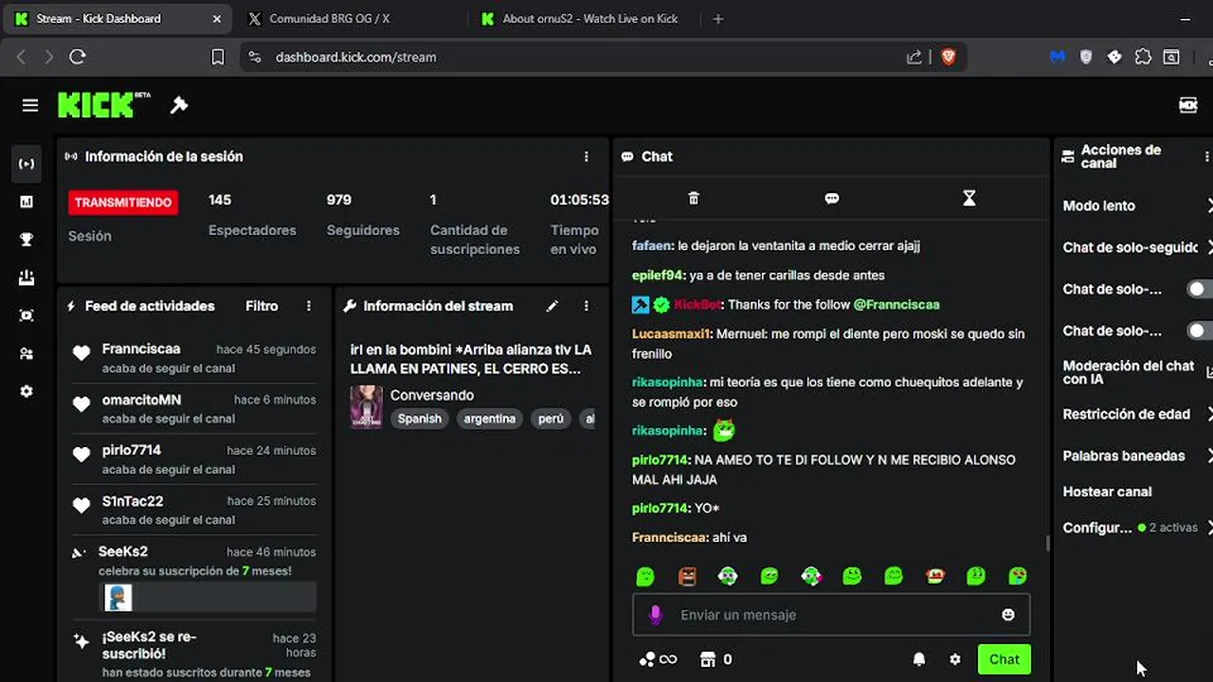Click the perú tag

click(551, 419)
